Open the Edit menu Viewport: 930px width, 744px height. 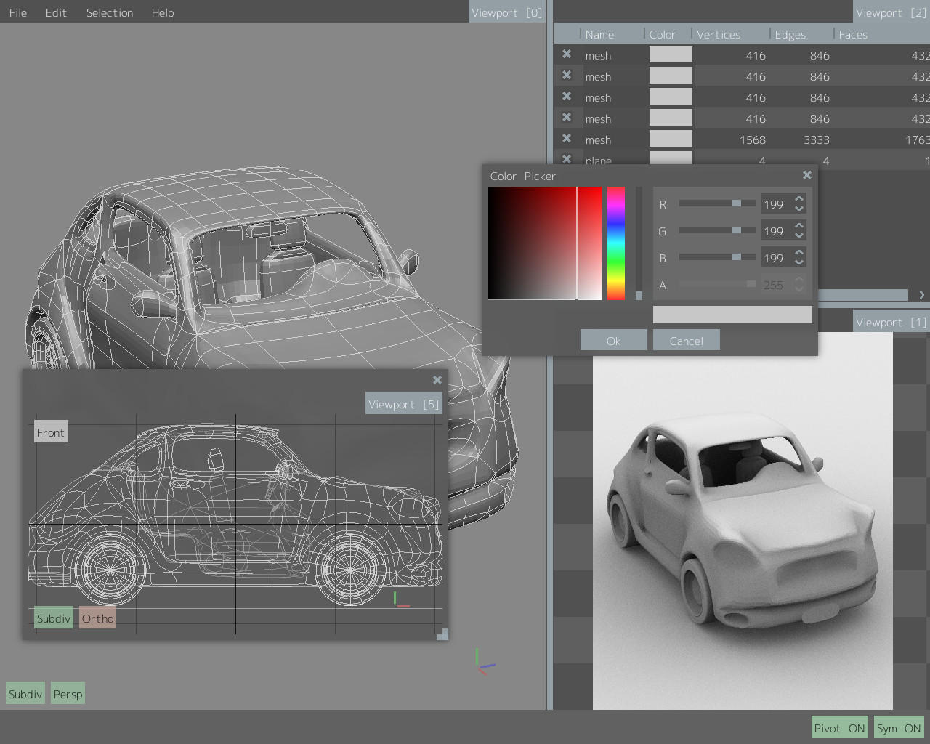56,12
